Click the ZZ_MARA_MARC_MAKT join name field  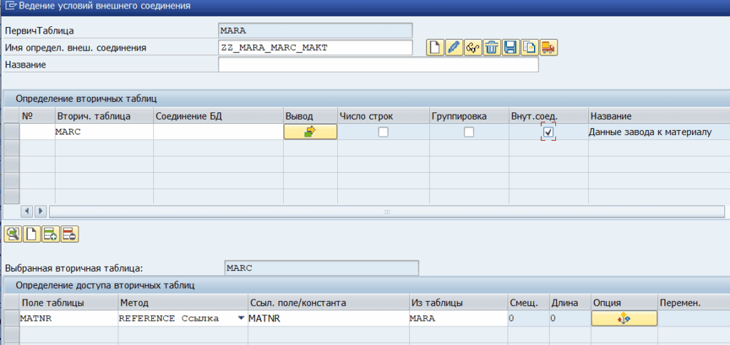pos(316,48)
